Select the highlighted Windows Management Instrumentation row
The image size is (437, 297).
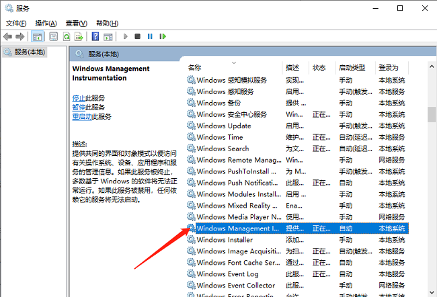pos(297,228)
